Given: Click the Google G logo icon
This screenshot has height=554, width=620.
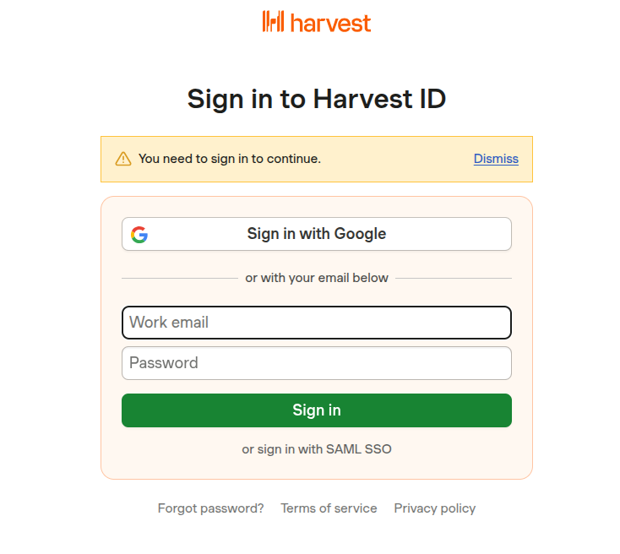Looking at the screenshot, I should tap(139, 235).
